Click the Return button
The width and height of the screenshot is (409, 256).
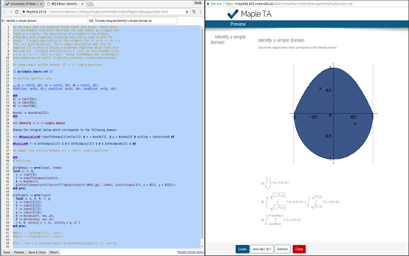pos(54,252)
